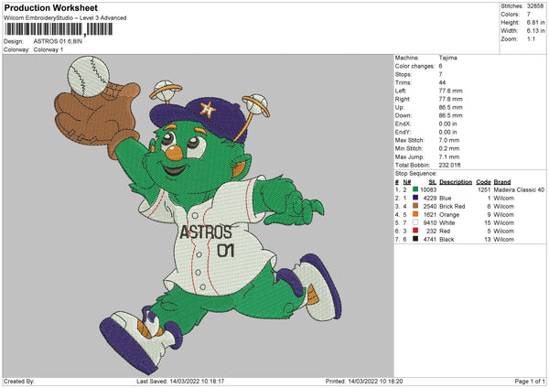Image resolution: width=549 pixels, height=388 pixels.
Task: Click the Max Stitch value 7.0 mm
Action: [449, 140]
